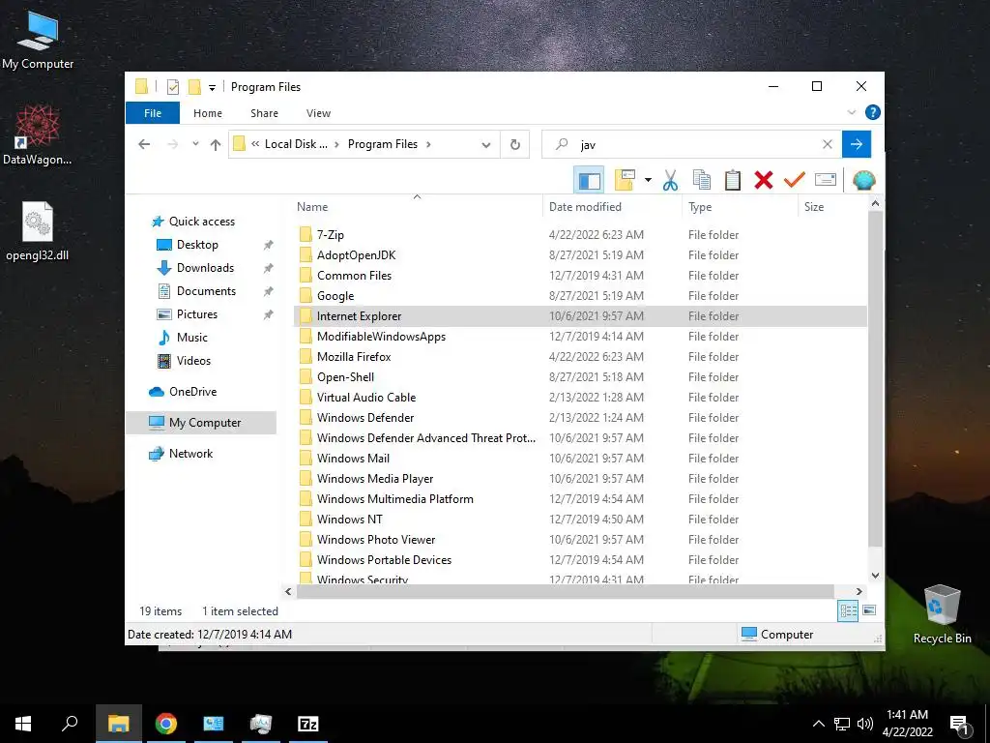The image size is (990, 743).
Task: Open Chrome from the taskbar
Action: coord(166,724)
